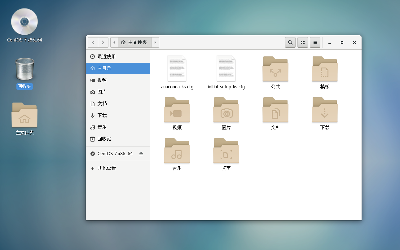
Task: Open 文档 sidebar entry
Action: [118, 103]
